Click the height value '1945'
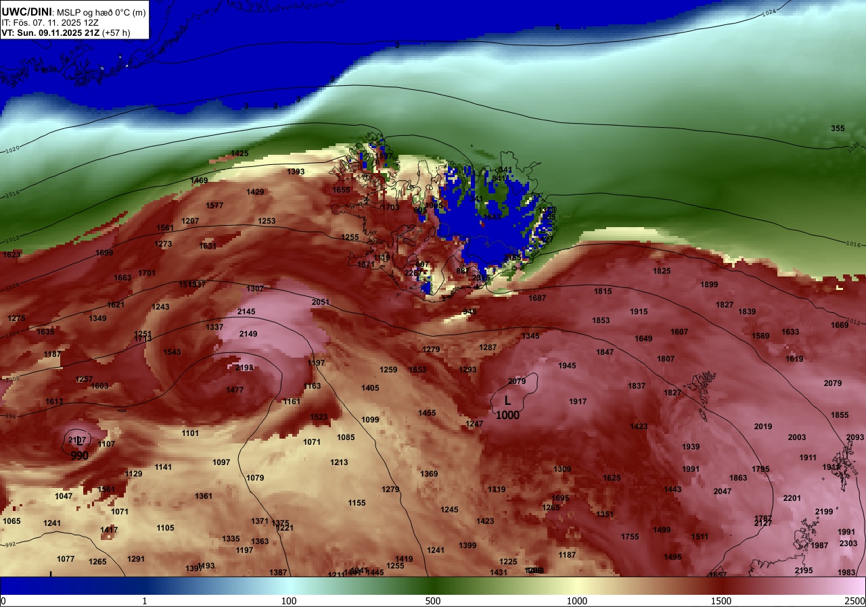Viewport: 866px width, 607px height. [x=567, y=366]
